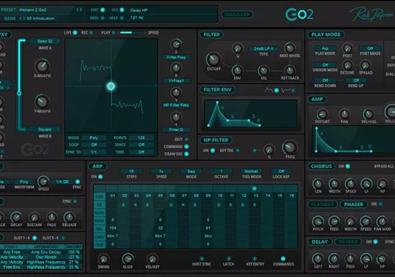
Task: Open the arp MODE Seq dropdown
Action: point(191,171)
